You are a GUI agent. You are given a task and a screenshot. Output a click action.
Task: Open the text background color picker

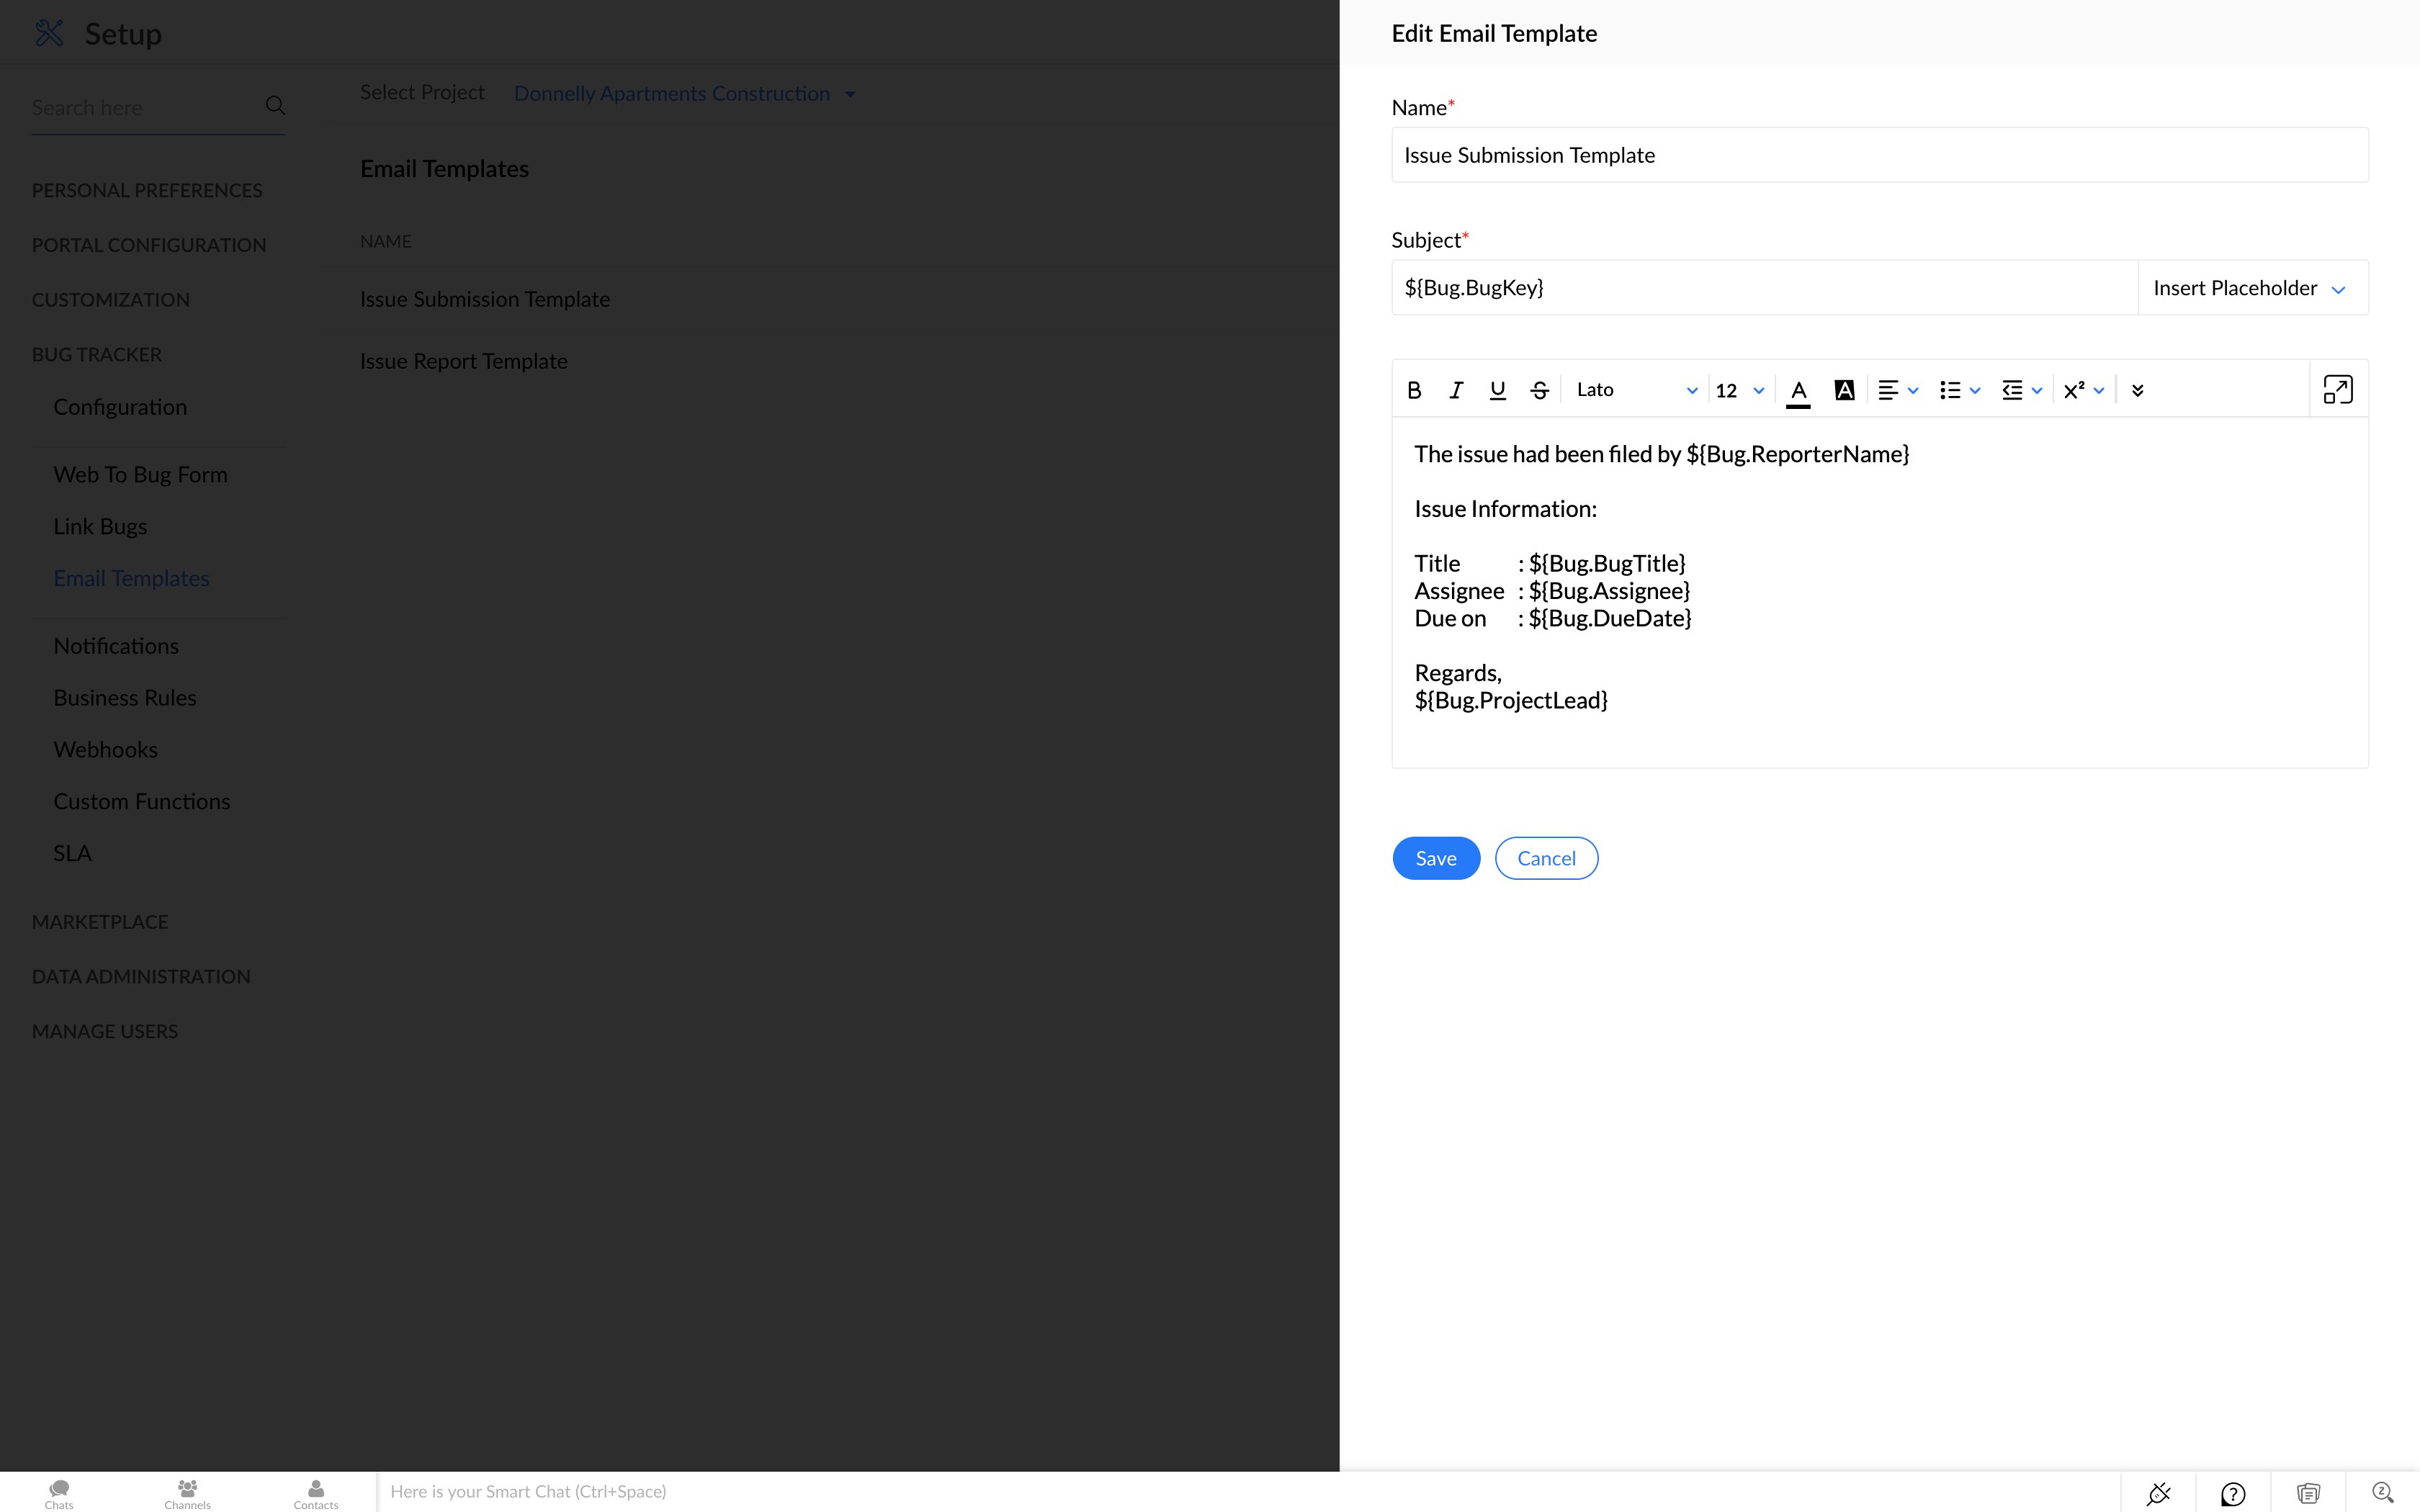pyautogui.click(x=1845, y=390)
